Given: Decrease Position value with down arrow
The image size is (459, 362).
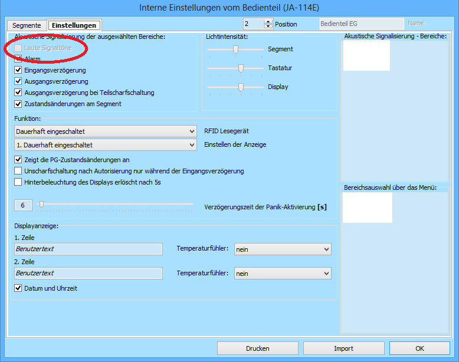Looking at the screenshot, I should click(x=268, y=27).
